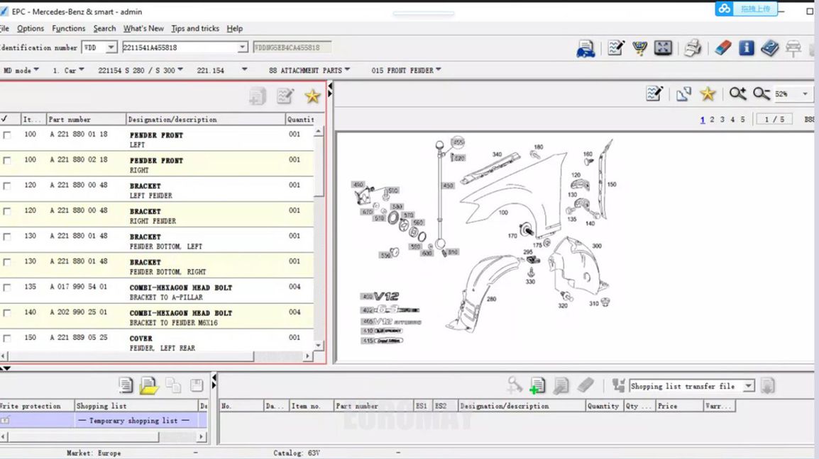Check the box for BRACKET RIGHT FENDER
The width and height of the screenshot is (819, 459).
7,211
